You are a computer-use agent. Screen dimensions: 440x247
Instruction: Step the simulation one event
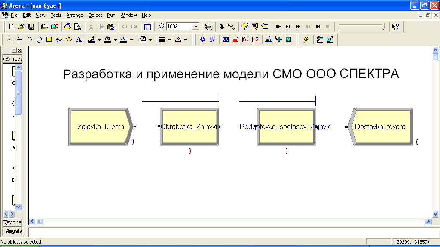(288, 26)
